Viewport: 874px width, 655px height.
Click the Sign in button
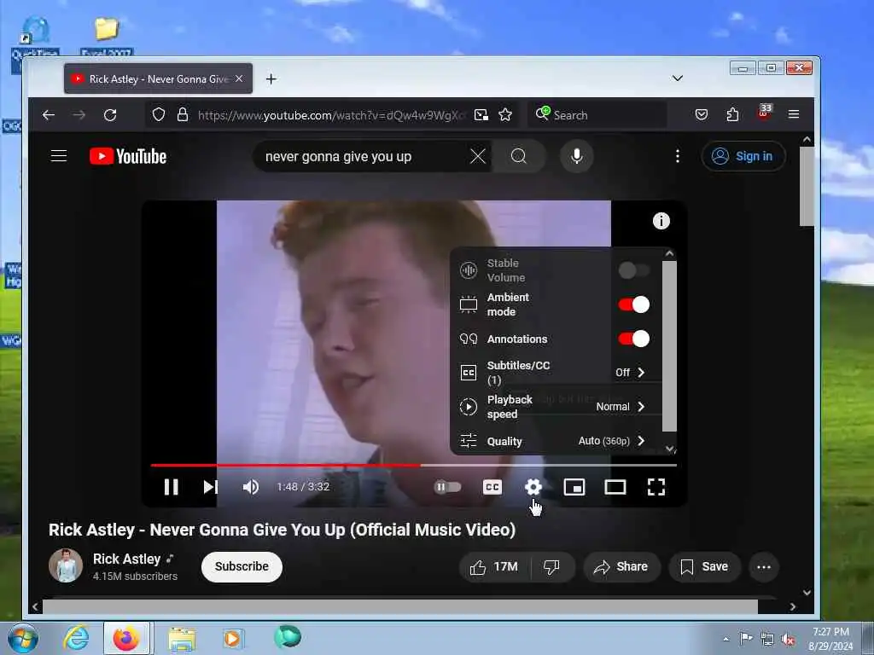point(743,157)
